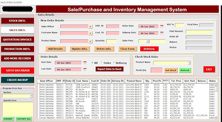Viewport: 222px width, 122px height.
Task: Click the green Refresh button
Action: pyautogui.click(x=185, y=70)
